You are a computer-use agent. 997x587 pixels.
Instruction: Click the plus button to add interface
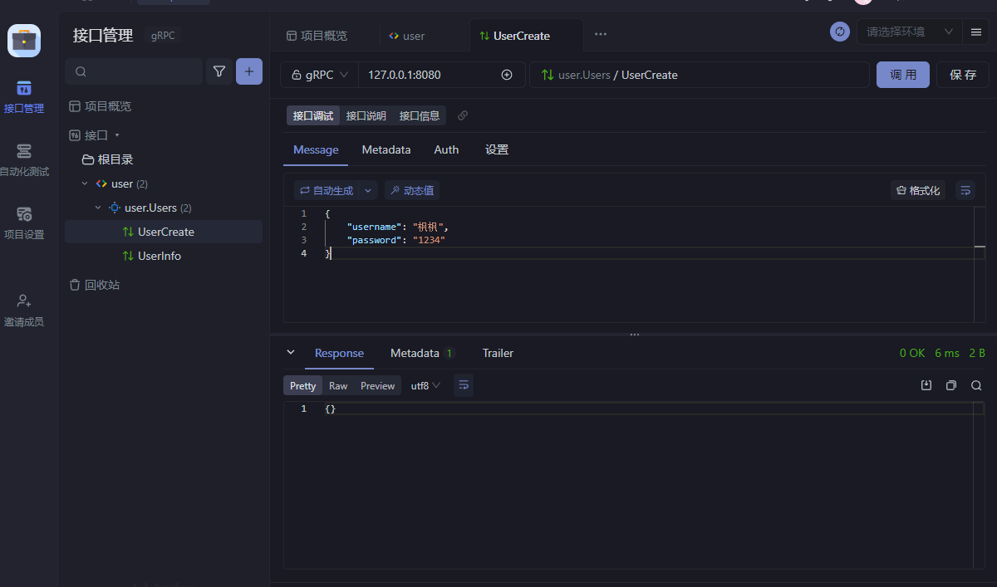click(x=249, y=71)
